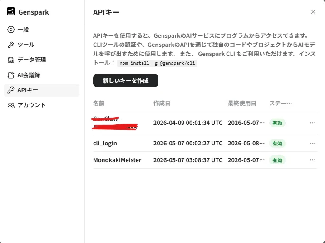Click the 作成日 column header

pos(162,103)
